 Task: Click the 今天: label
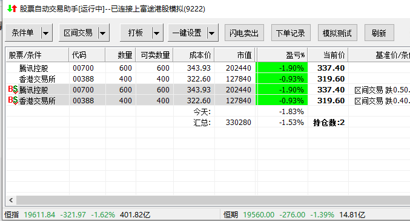tap(202, 112)
